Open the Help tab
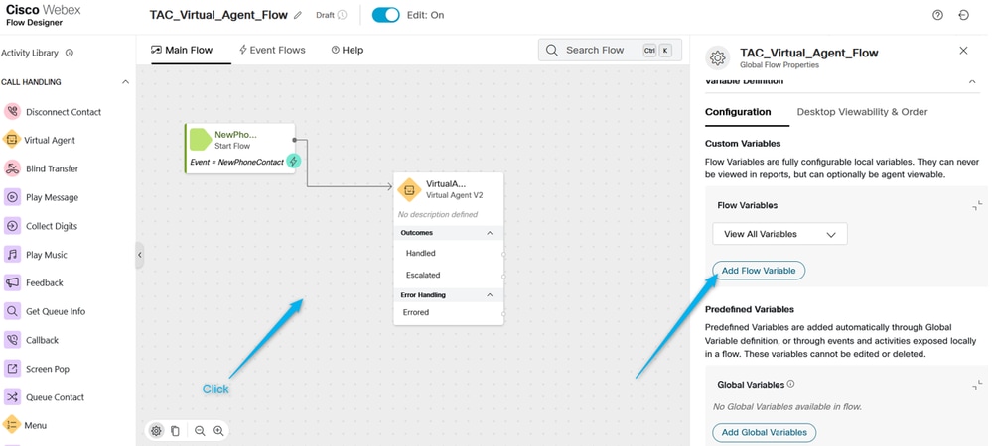 click(x=348, y=50)
